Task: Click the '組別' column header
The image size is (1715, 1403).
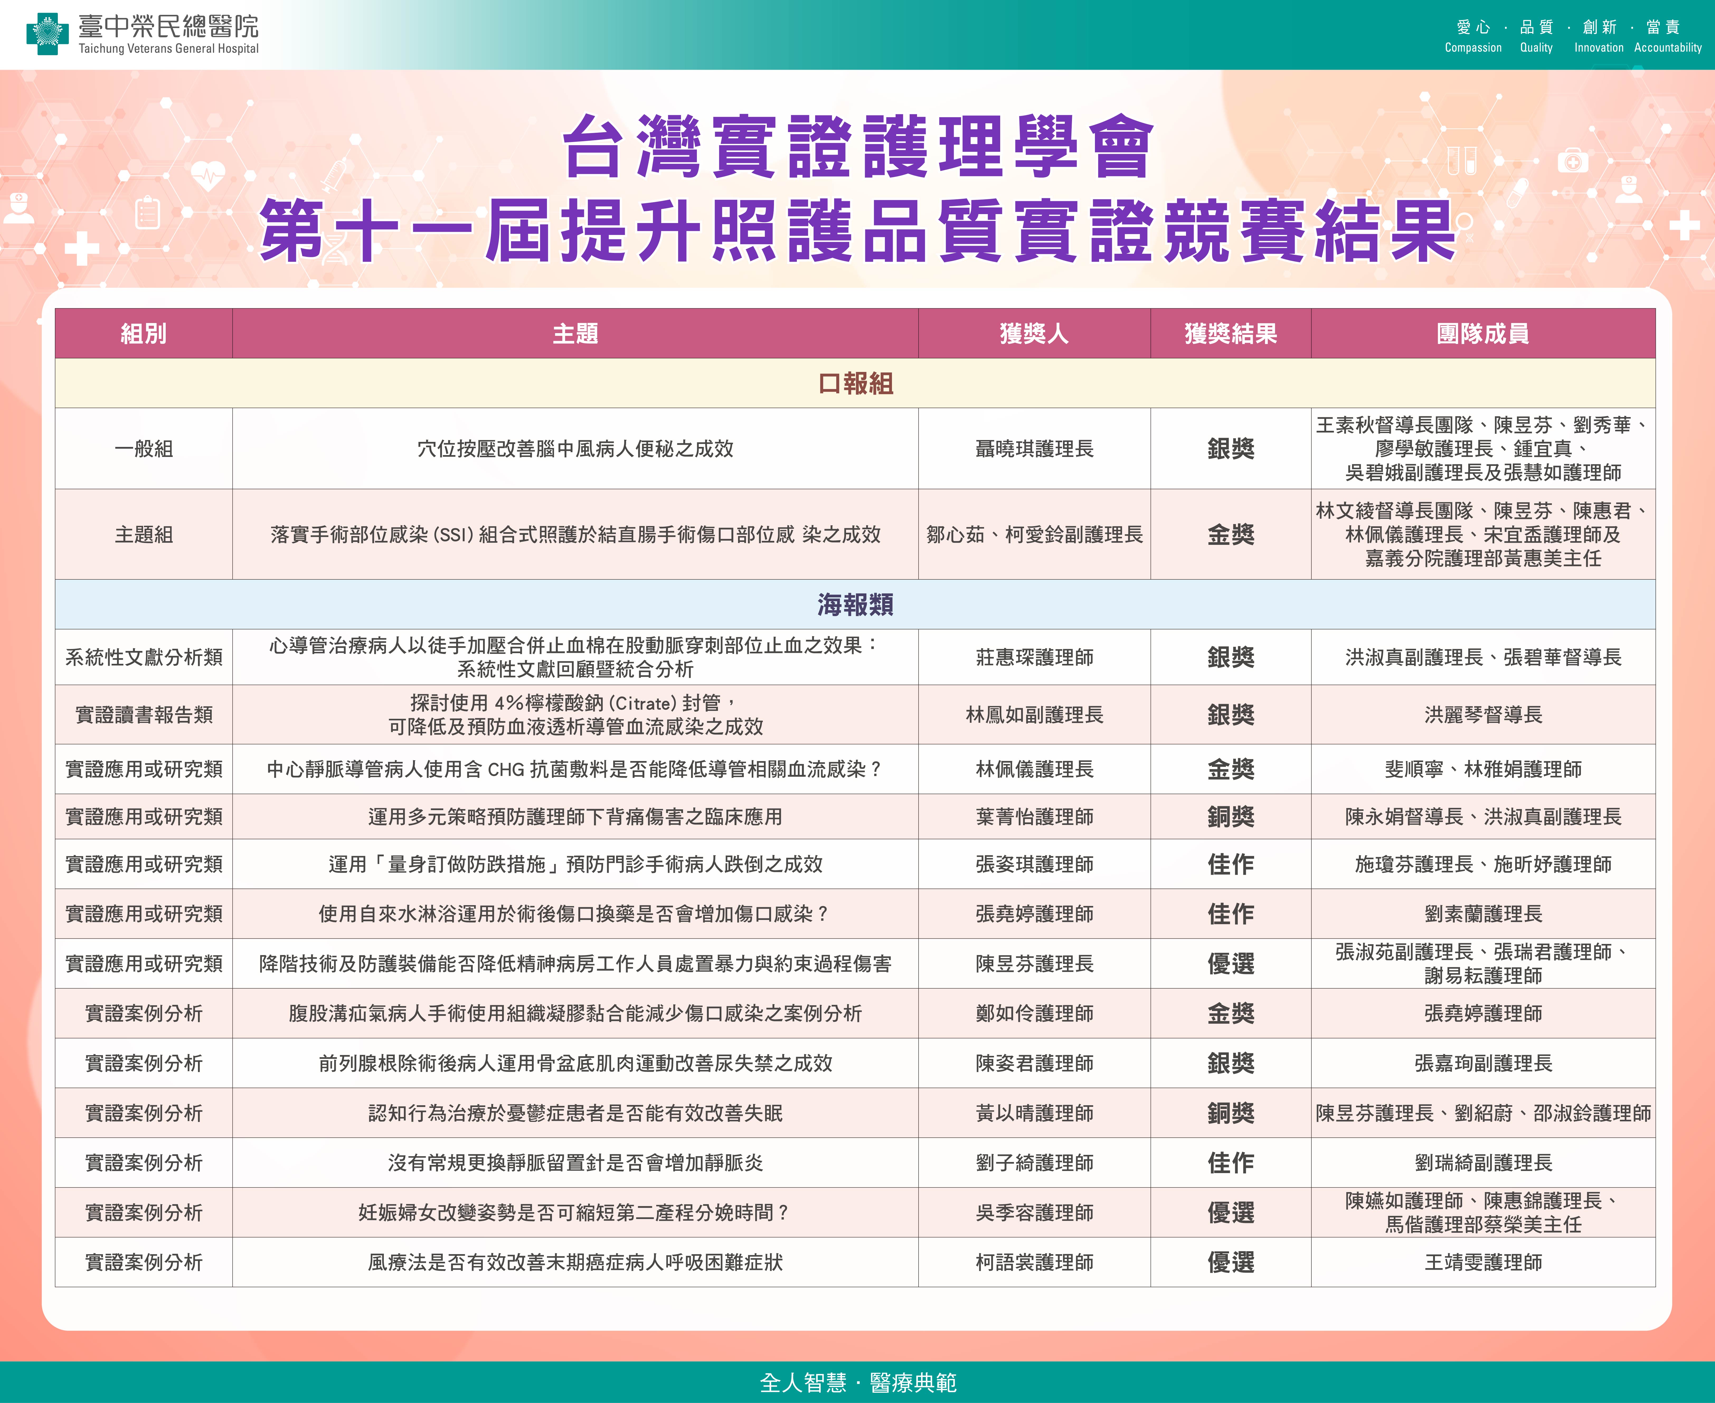Action: (144, 333)
